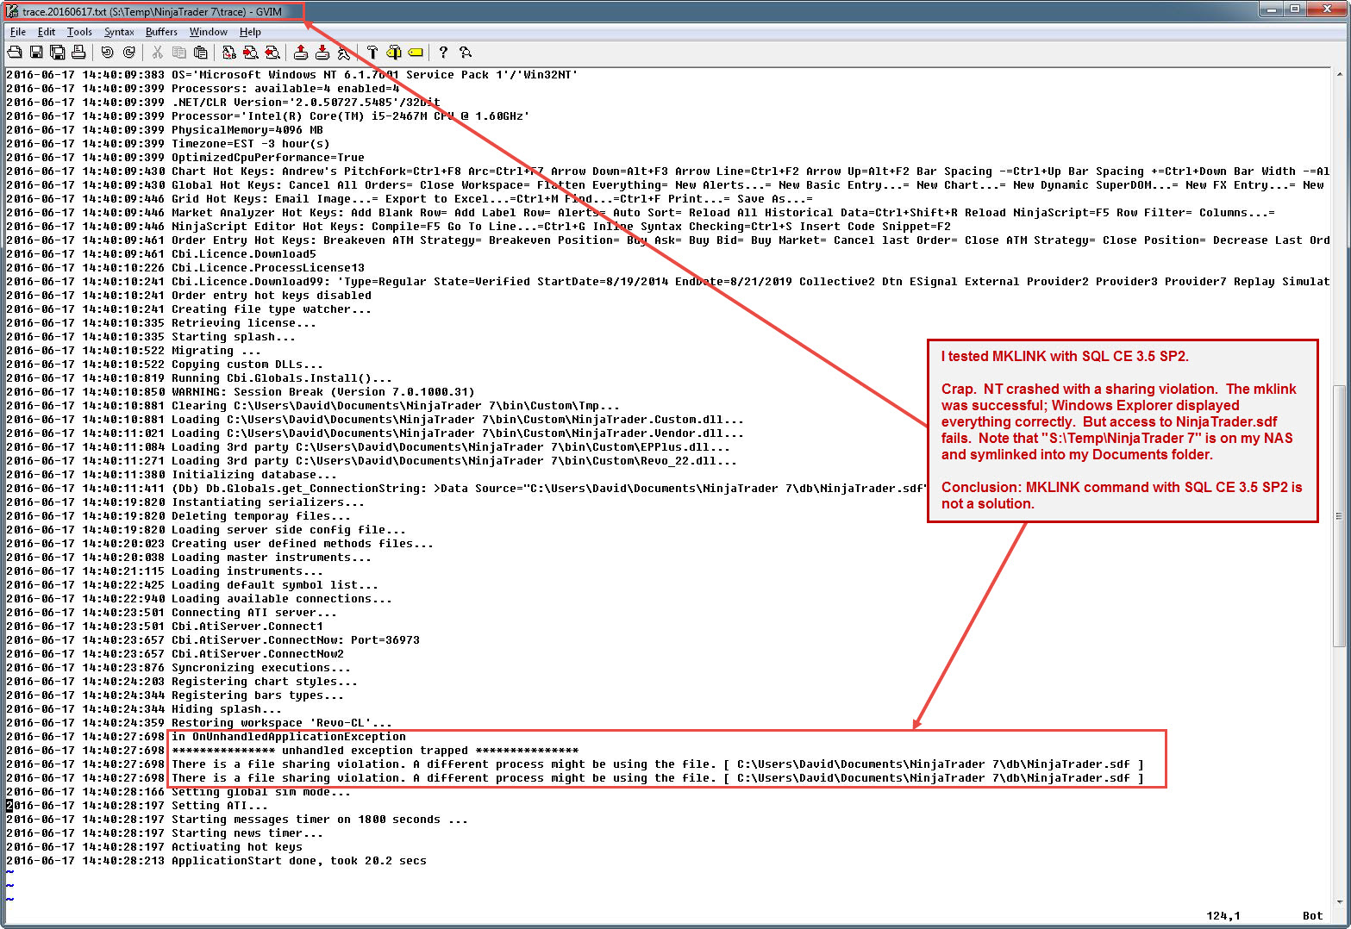Click the 'Hiding splash...' log line

(x=144, y=709)
